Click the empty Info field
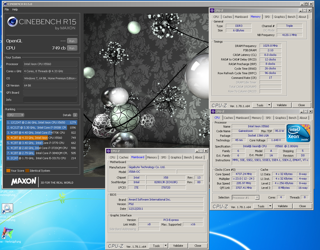Screen dimensions: 320x250 tap(50, 100)
